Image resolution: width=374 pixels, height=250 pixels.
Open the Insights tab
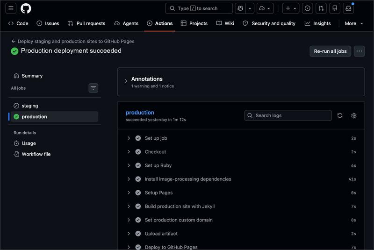click(x=318, y=23)
